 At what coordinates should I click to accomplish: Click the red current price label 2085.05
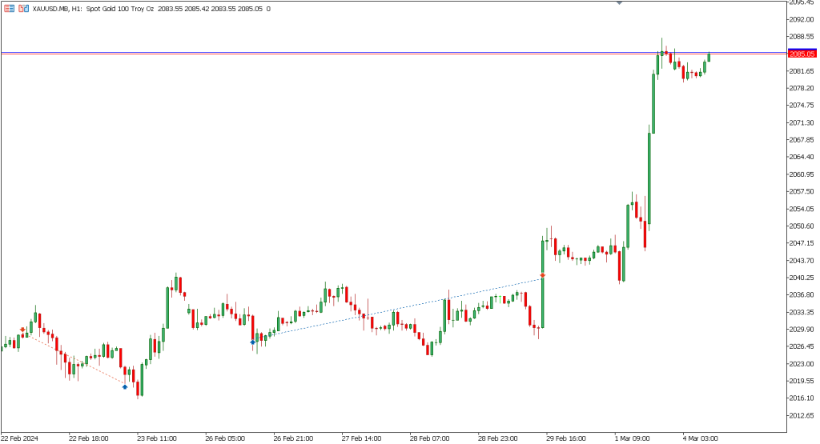coord(802,54)
